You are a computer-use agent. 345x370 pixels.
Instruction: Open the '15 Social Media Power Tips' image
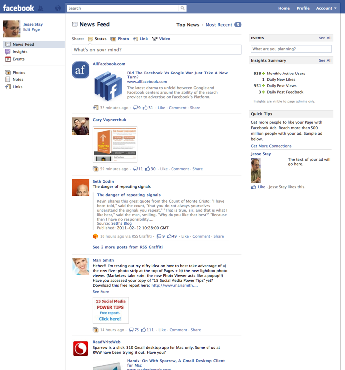(x=110, y=310)
